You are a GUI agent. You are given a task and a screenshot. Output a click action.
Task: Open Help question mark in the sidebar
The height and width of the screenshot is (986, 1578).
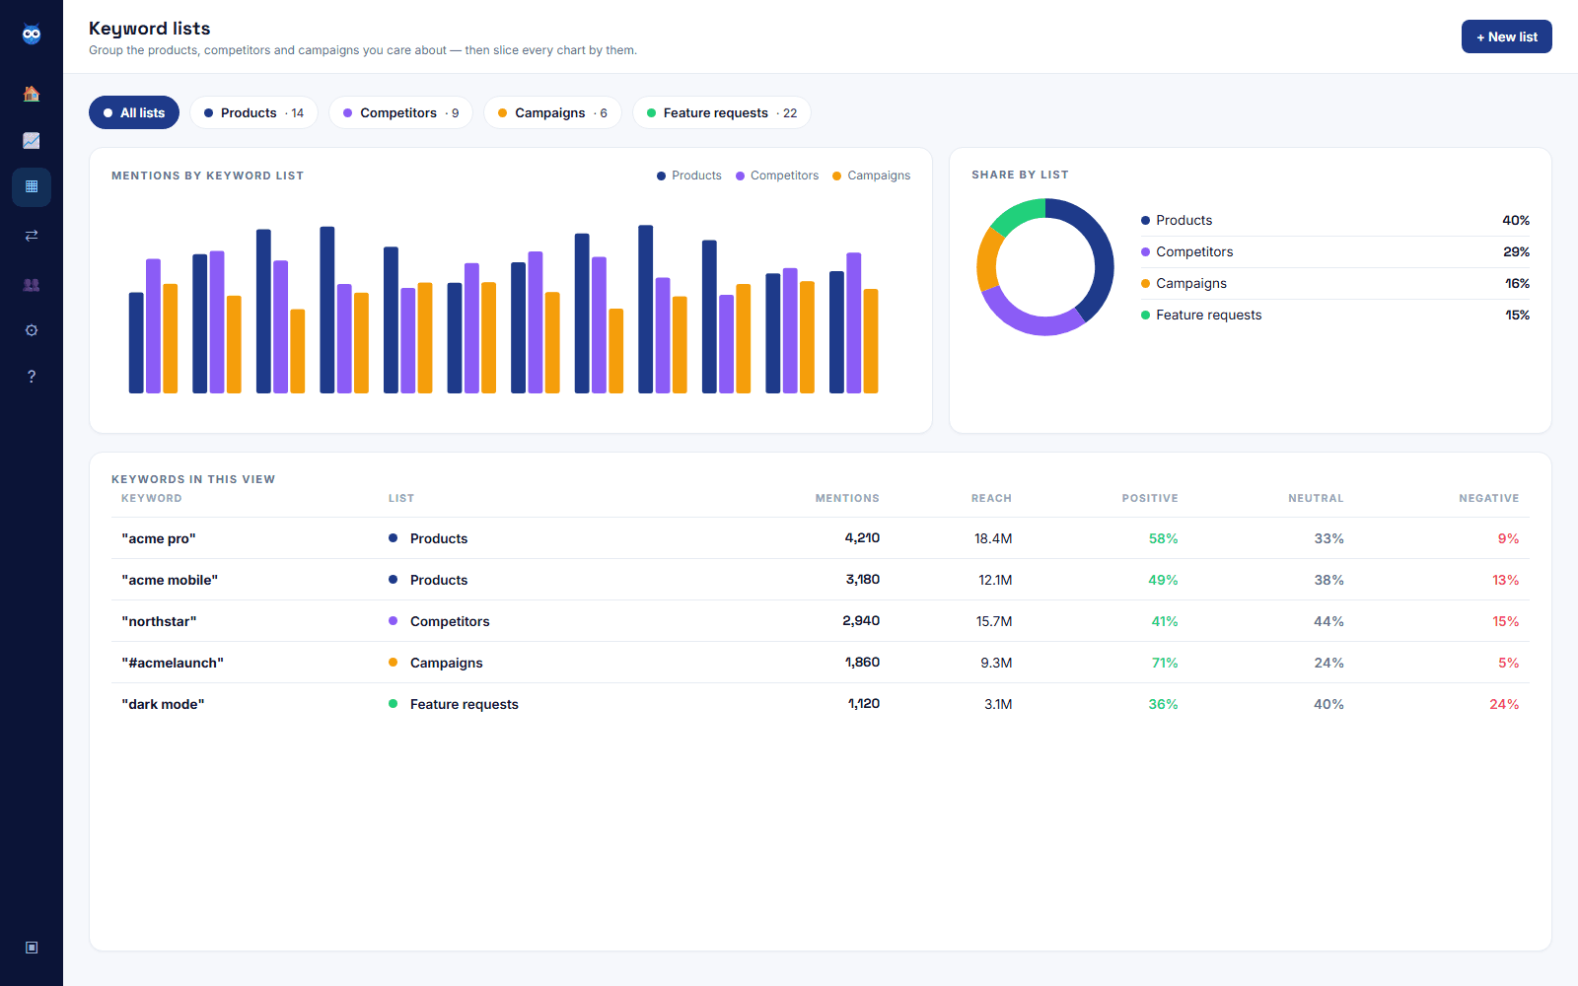click(x=32, y=377)
